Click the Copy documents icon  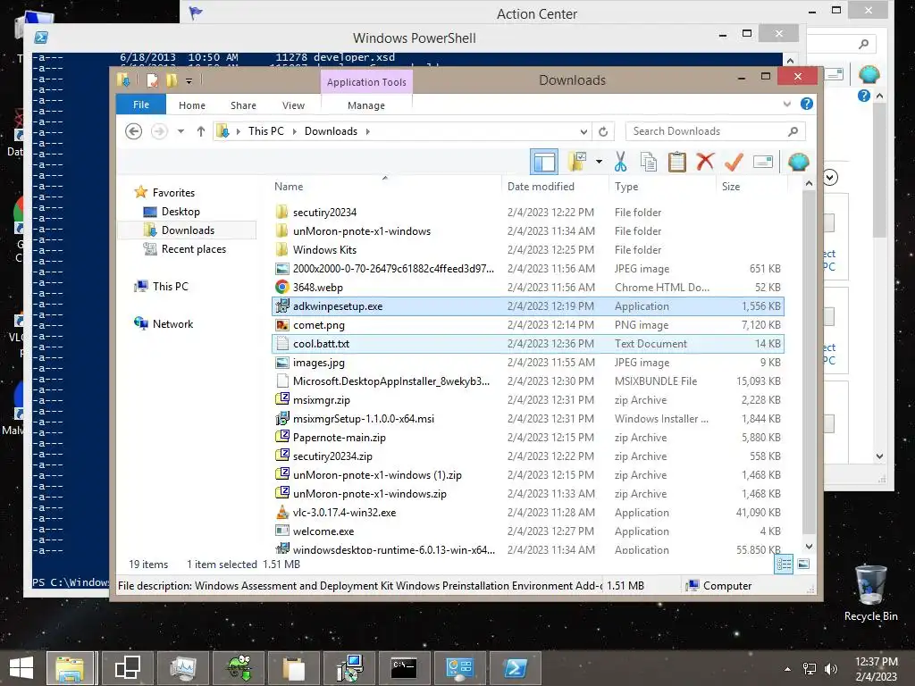pos(649,162)
